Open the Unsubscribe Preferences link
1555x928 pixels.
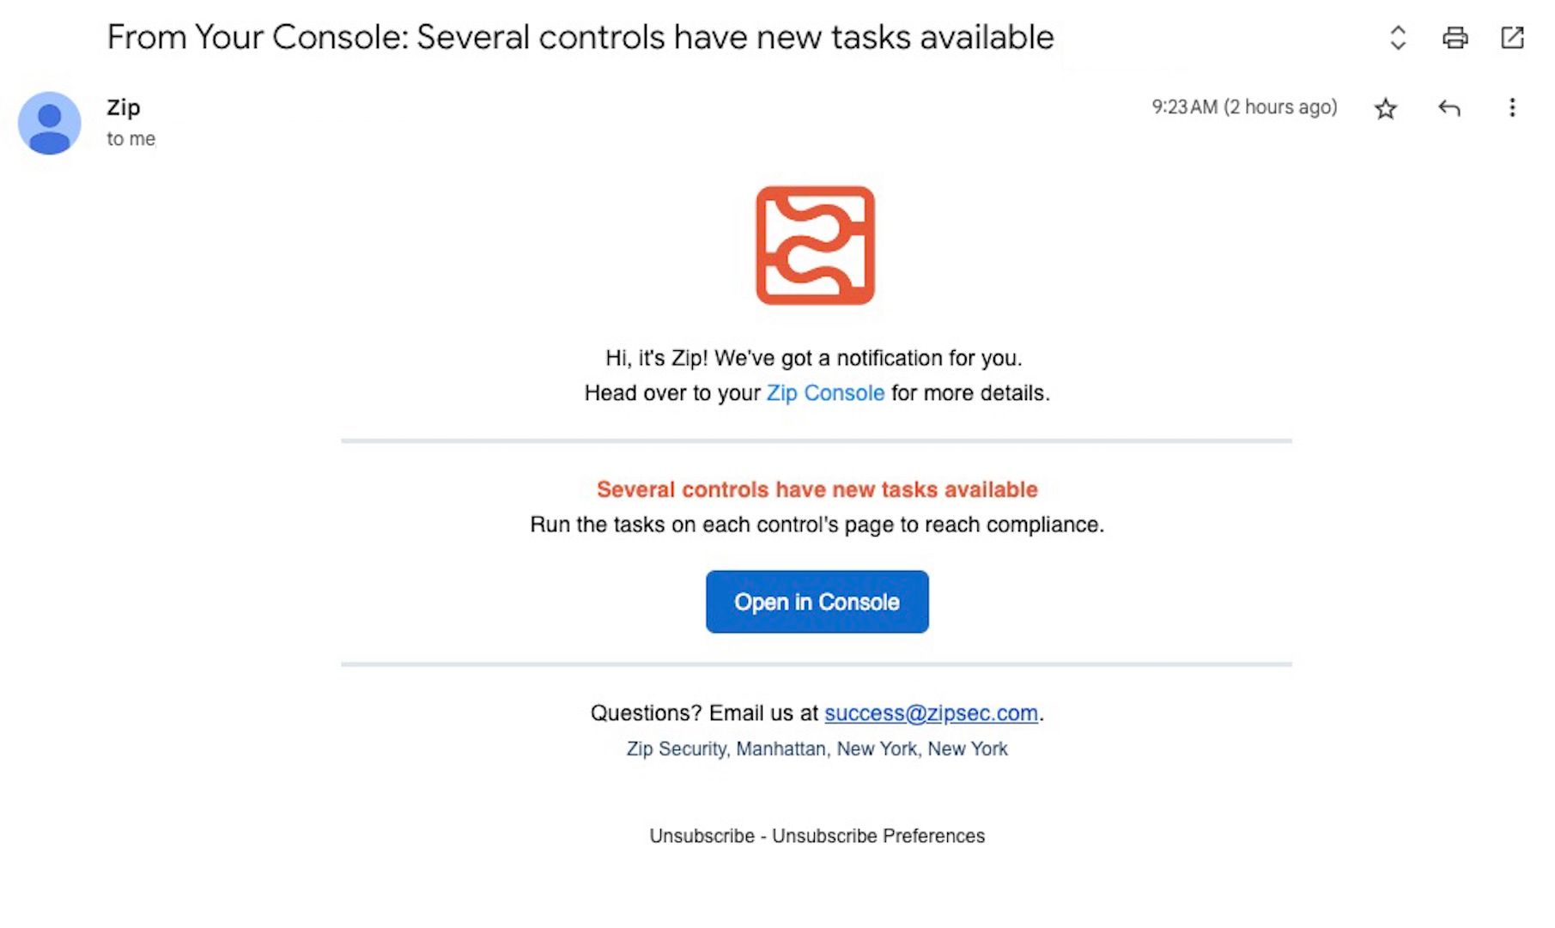point(878,836)
